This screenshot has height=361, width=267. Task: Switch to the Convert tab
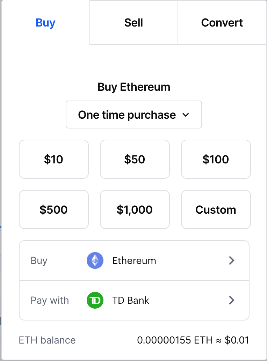(222, 22)
